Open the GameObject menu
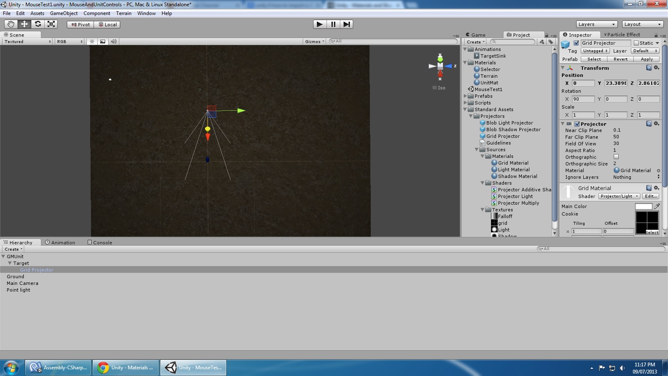The height and width of the screenshot is (376, 668). 63,13
